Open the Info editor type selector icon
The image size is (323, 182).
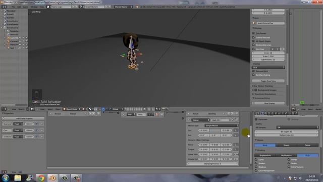pos(4,7)
